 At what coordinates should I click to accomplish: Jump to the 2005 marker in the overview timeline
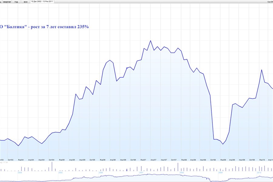pos(60,172)
